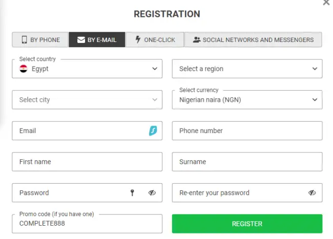The height and width of the screenshot is (239, 333).
Task: Switch to the One-Click tab
Action: [155, 40]
